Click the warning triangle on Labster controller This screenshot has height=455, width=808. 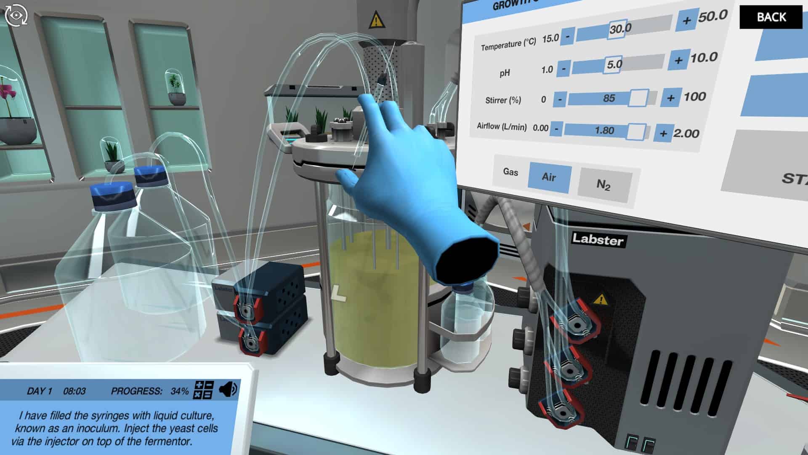601,300
